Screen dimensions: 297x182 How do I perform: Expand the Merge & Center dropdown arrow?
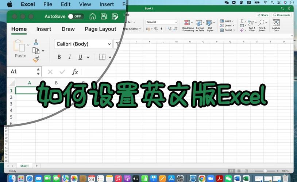point(140,29)
